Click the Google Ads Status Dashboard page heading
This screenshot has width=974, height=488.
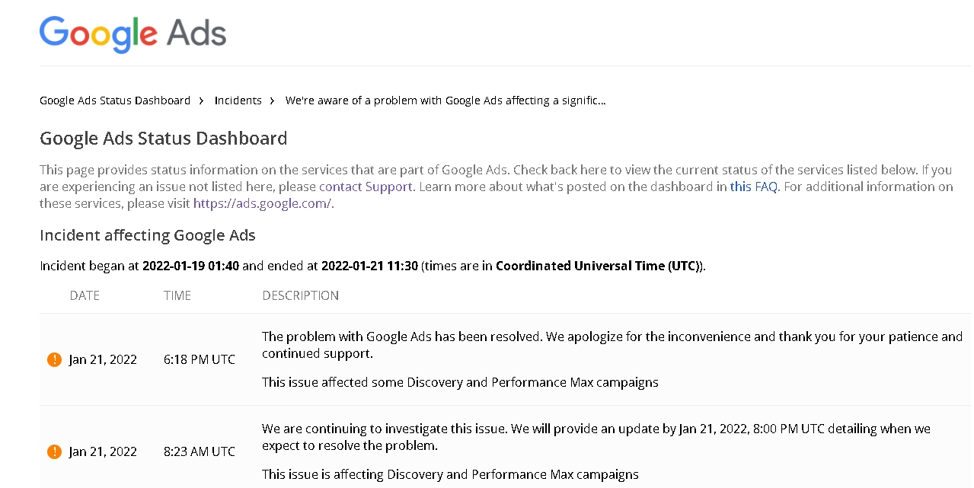[x=164, y=139]
